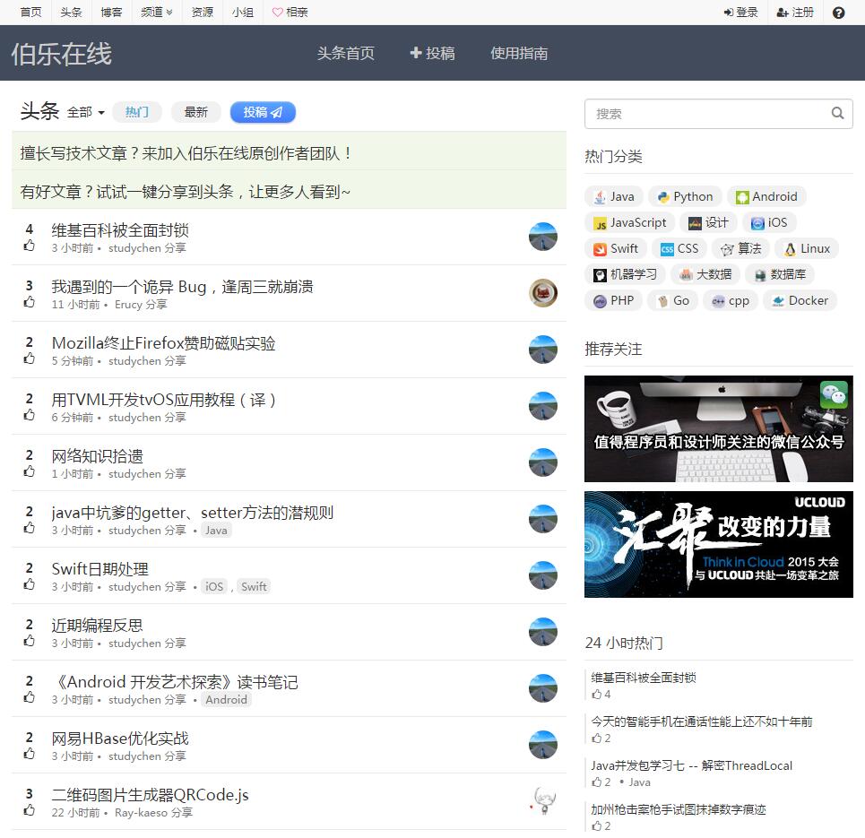Open article Mozilla终止Firefox赞助磁贴实验
This screenshot has height=838, width=865.
tap(163, 343)
